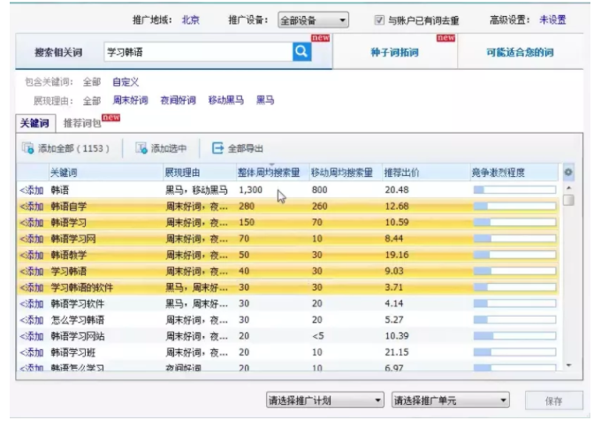Add the keyword 韩语
609x443 pixels.
pyautogui.click(x=32, y=190)
